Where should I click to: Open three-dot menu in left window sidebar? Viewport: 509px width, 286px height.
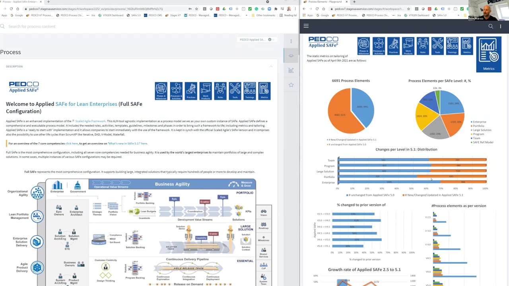click(x=291, y=41)
